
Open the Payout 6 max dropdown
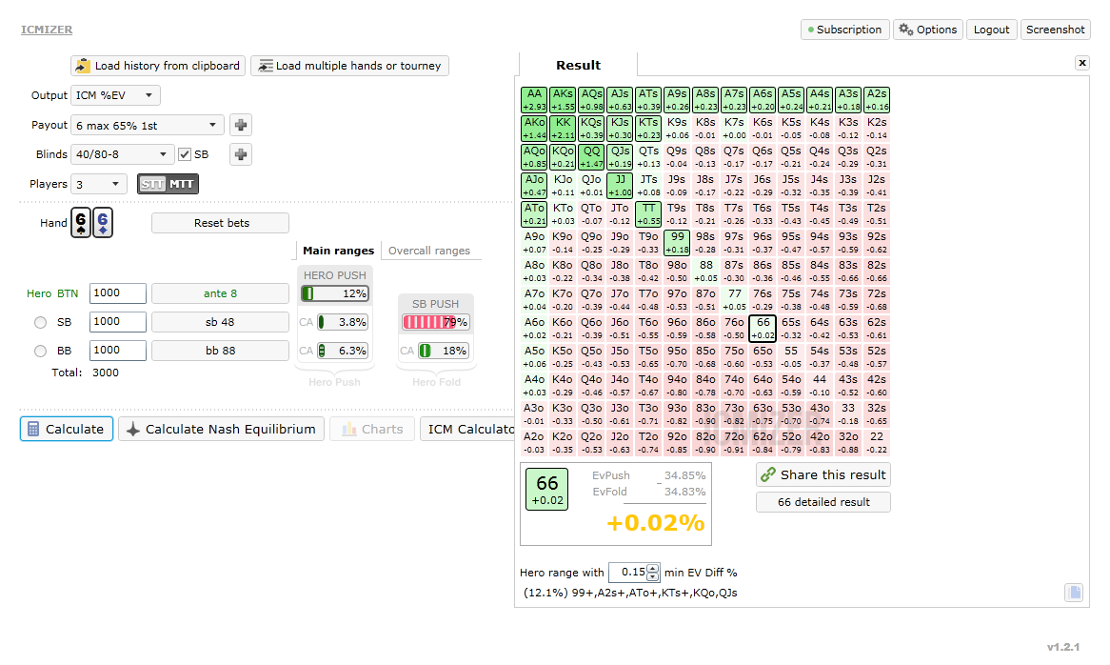148,126
